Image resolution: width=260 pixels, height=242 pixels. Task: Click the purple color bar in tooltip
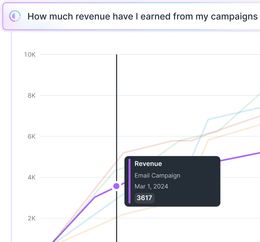coord(129,181)
